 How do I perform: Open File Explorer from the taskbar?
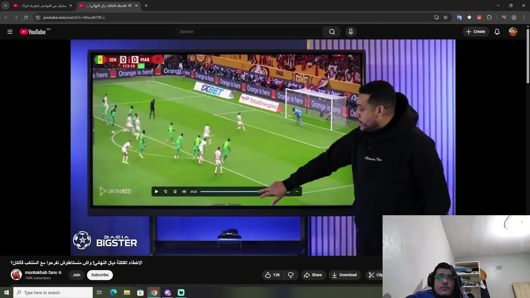(x=127, y=293)
